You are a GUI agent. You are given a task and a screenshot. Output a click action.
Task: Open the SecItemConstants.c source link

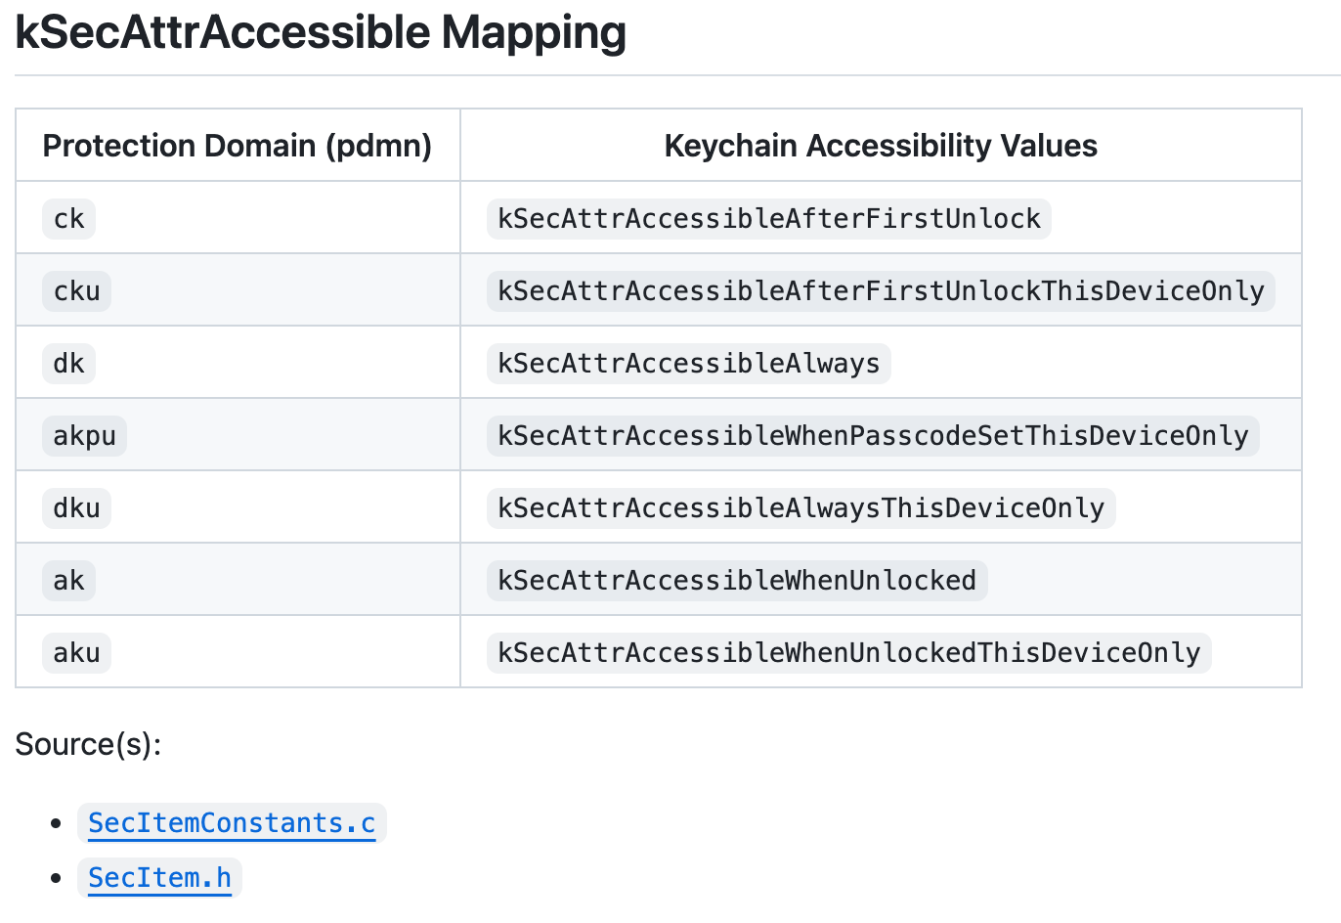point(232,823)
